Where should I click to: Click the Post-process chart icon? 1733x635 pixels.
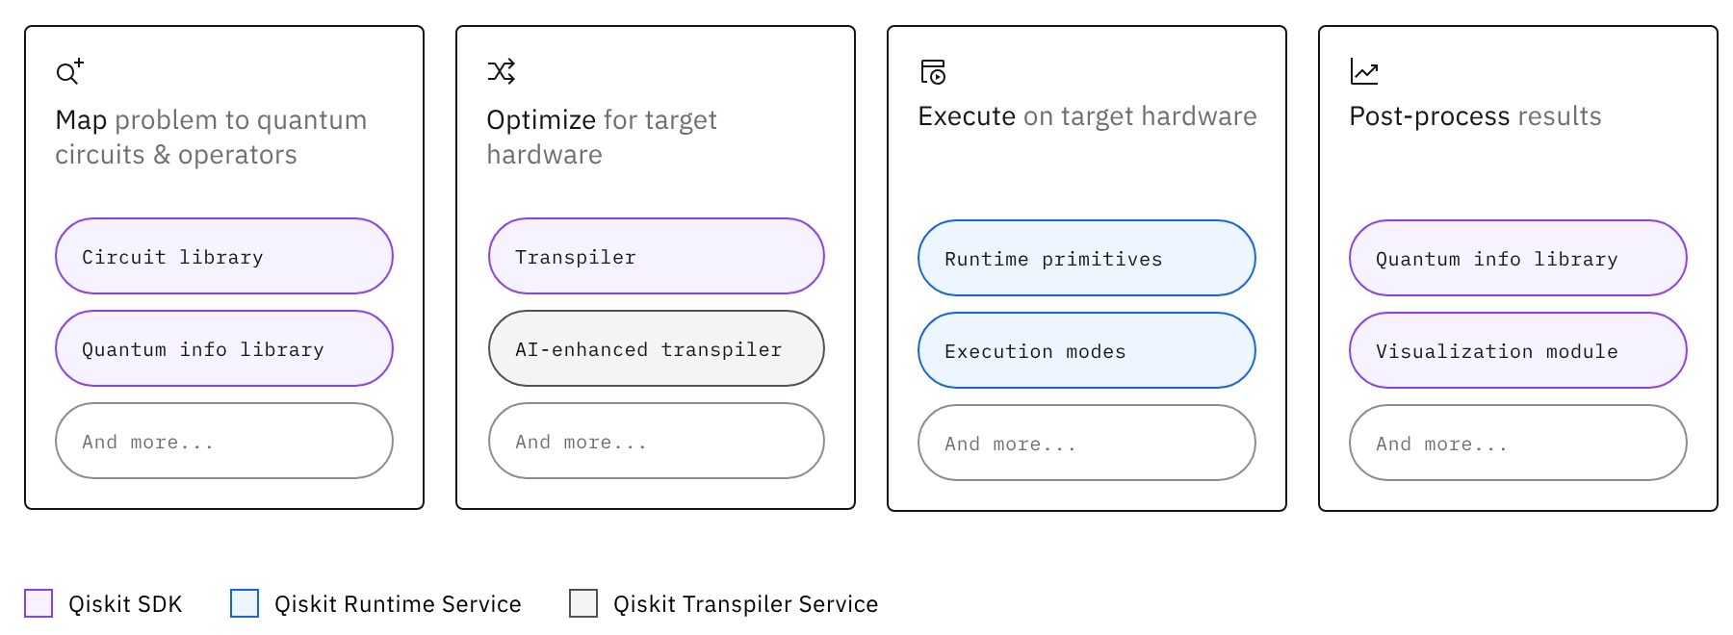click(1364, 71)
